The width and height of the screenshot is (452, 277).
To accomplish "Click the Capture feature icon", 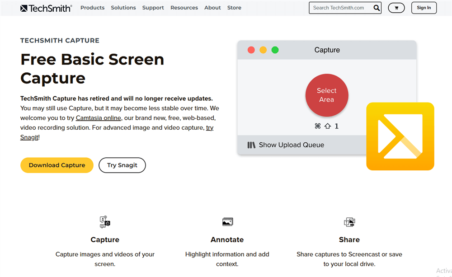I will 105,222.
